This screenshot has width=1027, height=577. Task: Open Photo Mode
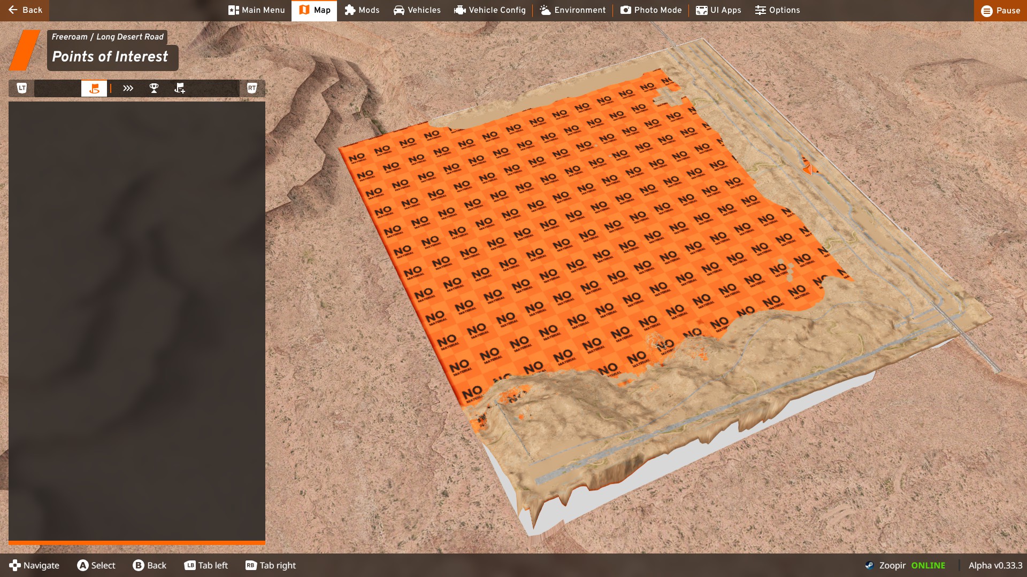651,10
